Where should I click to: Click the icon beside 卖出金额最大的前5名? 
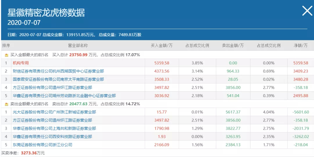(x=6, y=104)
